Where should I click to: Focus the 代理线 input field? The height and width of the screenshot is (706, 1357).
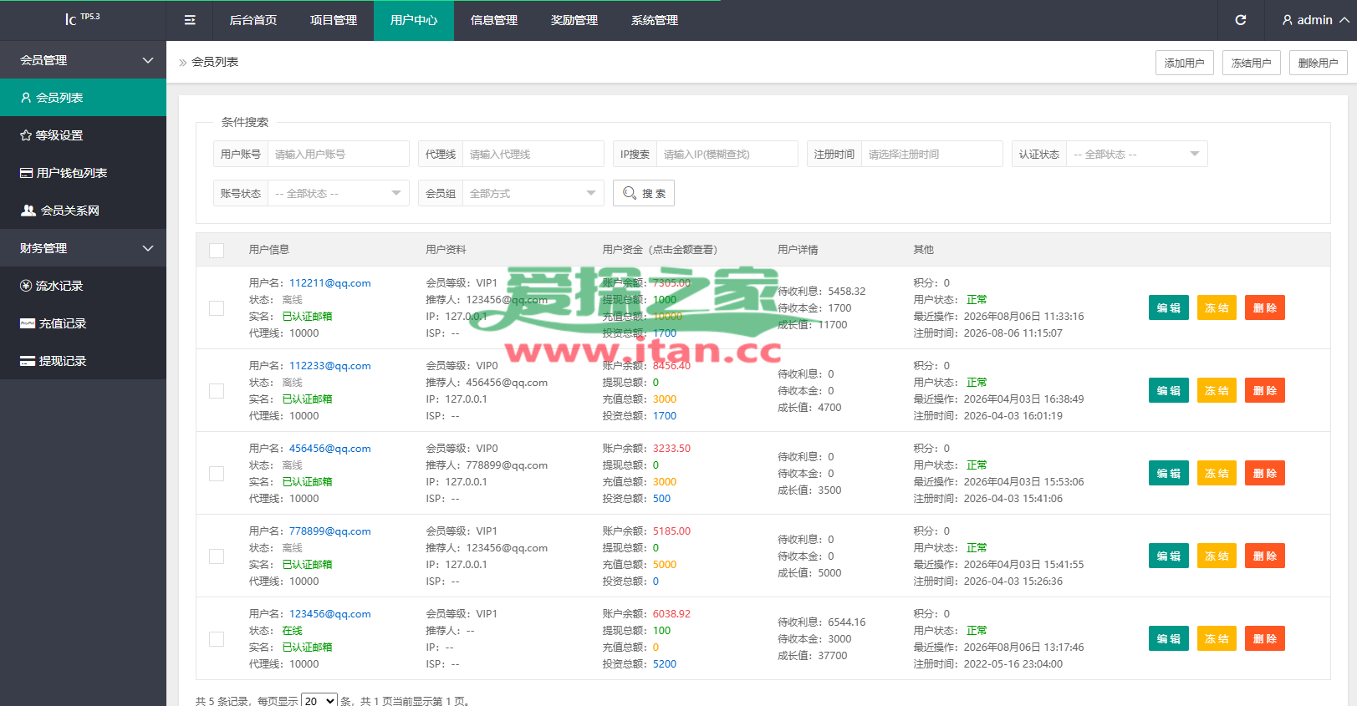pyautogui.click(x=533, y=154)
